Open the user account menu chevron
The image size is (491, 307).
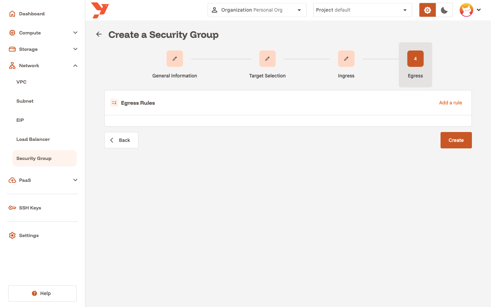pyautogui.click(x=479, y=10)
